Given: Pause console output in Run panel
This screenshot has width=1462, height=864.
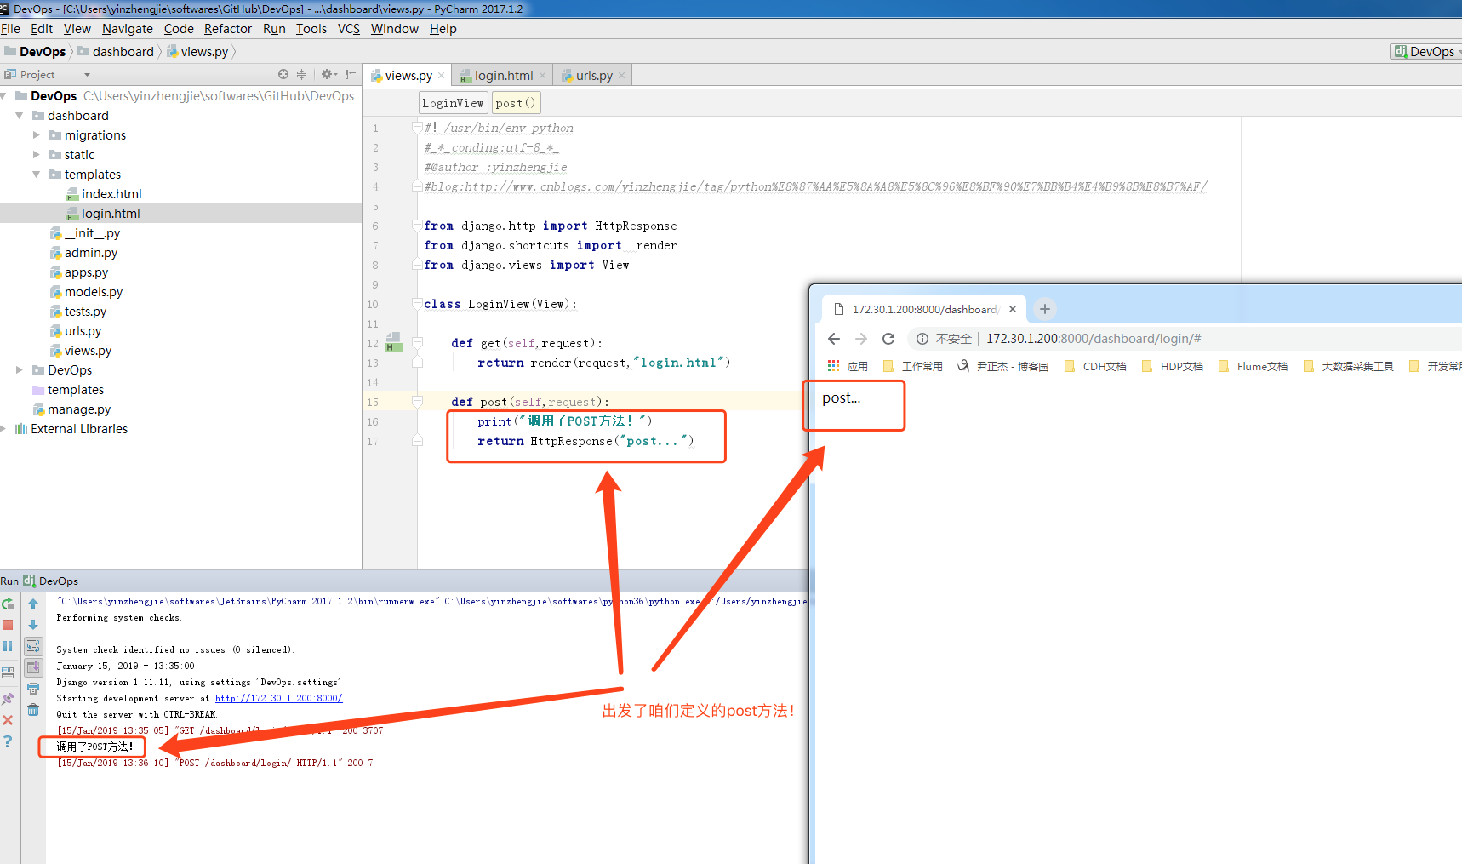Looking at the screenshot, I should (8, 646).
